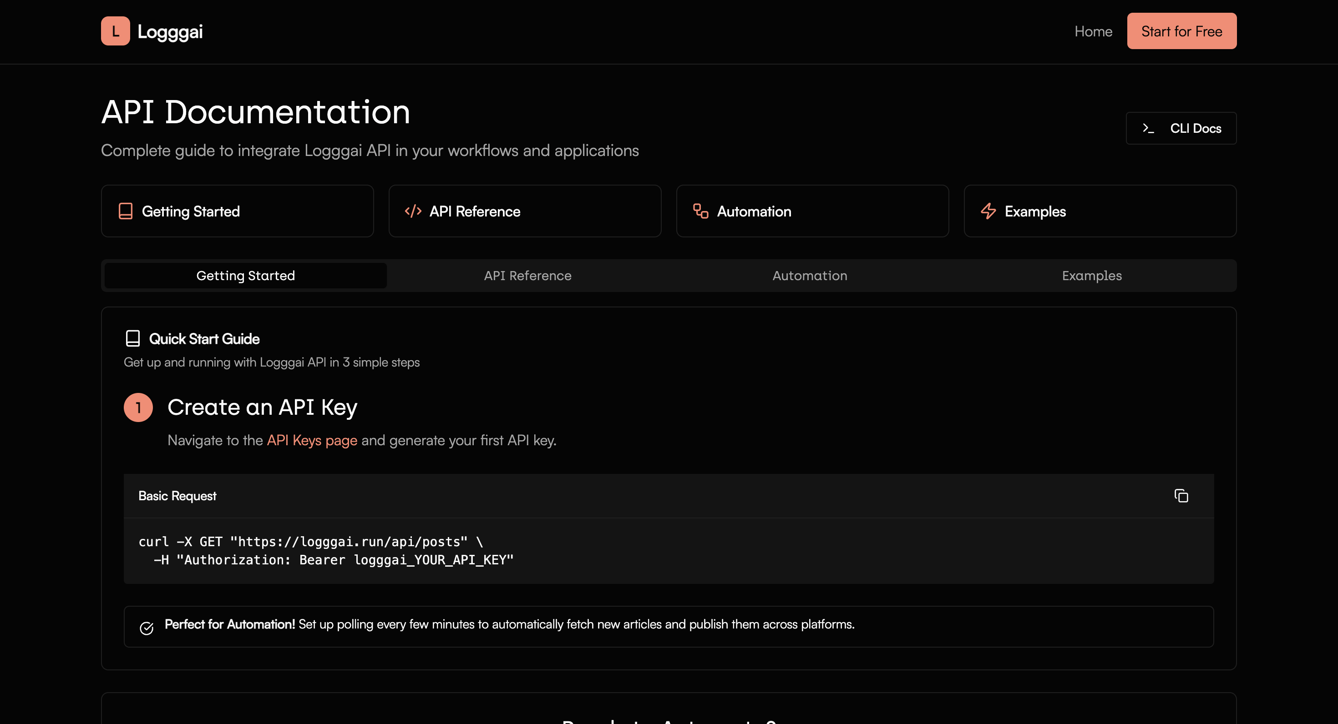Open the API Reference card

(x=525, y=211)
